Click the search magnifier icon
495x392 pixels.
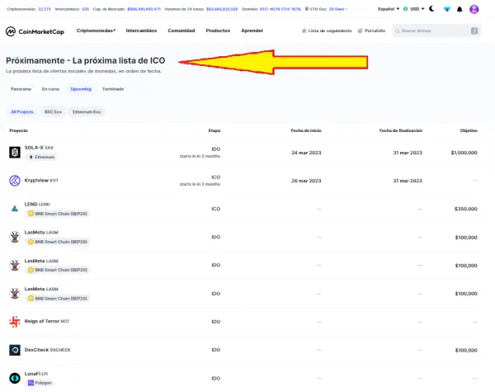click(398, 31)
